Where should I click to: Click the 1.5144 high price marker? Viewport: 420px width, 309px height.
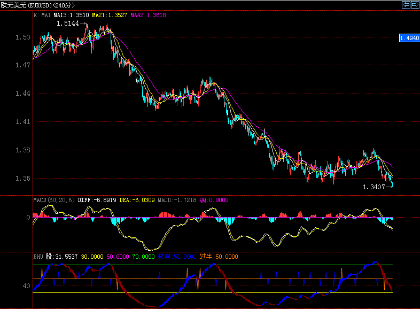pos(67,24)
